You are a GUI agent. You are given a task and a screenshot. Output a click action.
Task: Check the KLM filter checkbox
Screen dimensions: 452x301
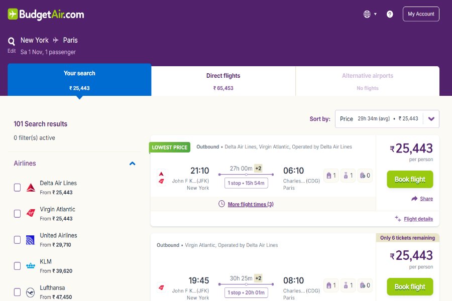[x=17, y=266]
